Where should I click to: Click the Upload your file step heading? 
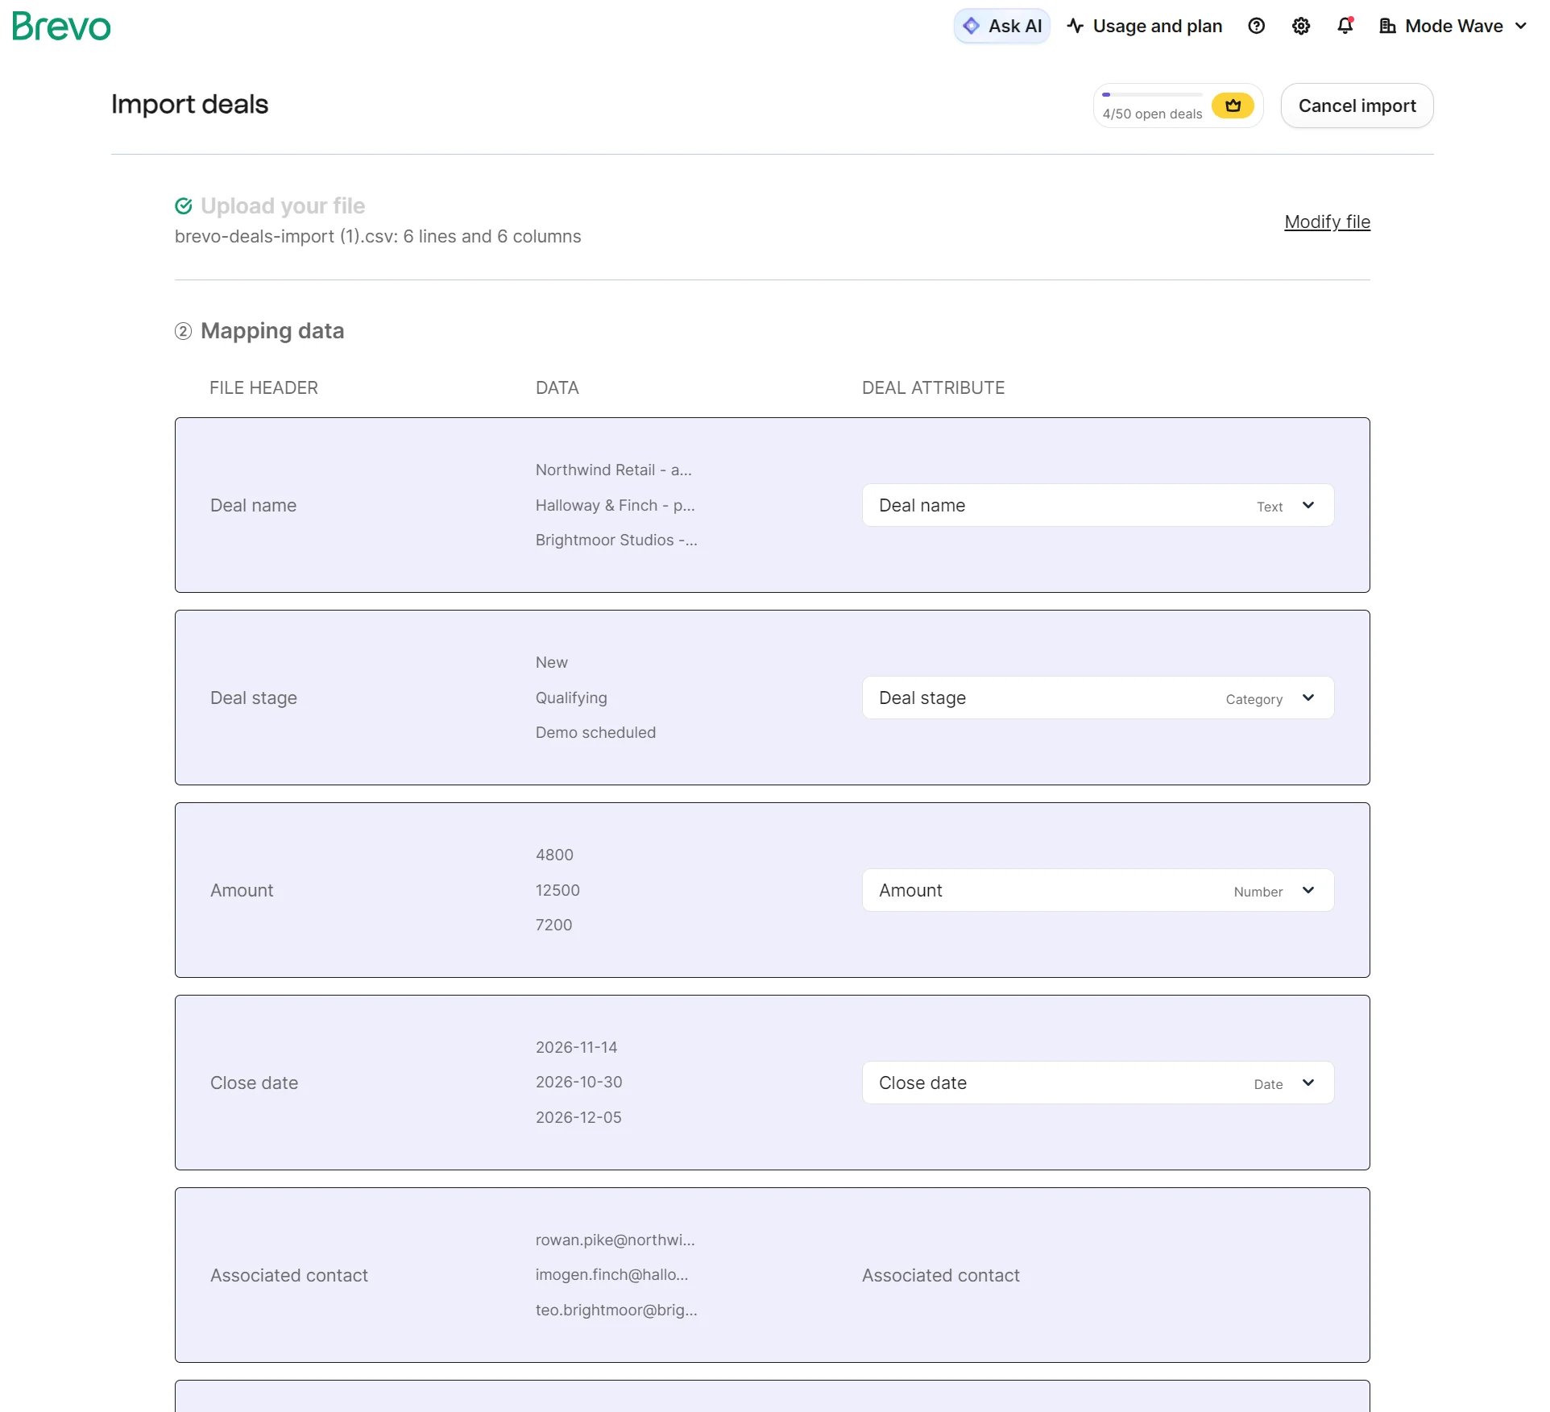pyautogui.click(x=283, y=206)
